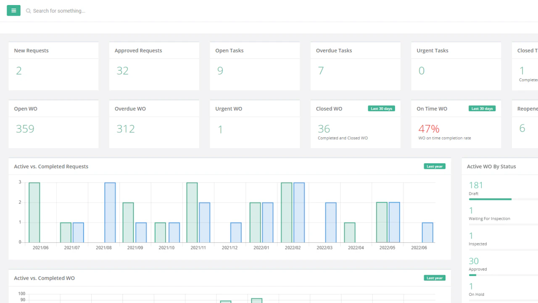Click the Overdue WO count 312

tap(126, 129)
